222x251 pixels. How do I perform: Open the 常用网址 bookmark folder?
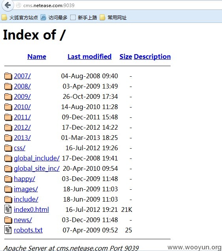tap(113, 17)
